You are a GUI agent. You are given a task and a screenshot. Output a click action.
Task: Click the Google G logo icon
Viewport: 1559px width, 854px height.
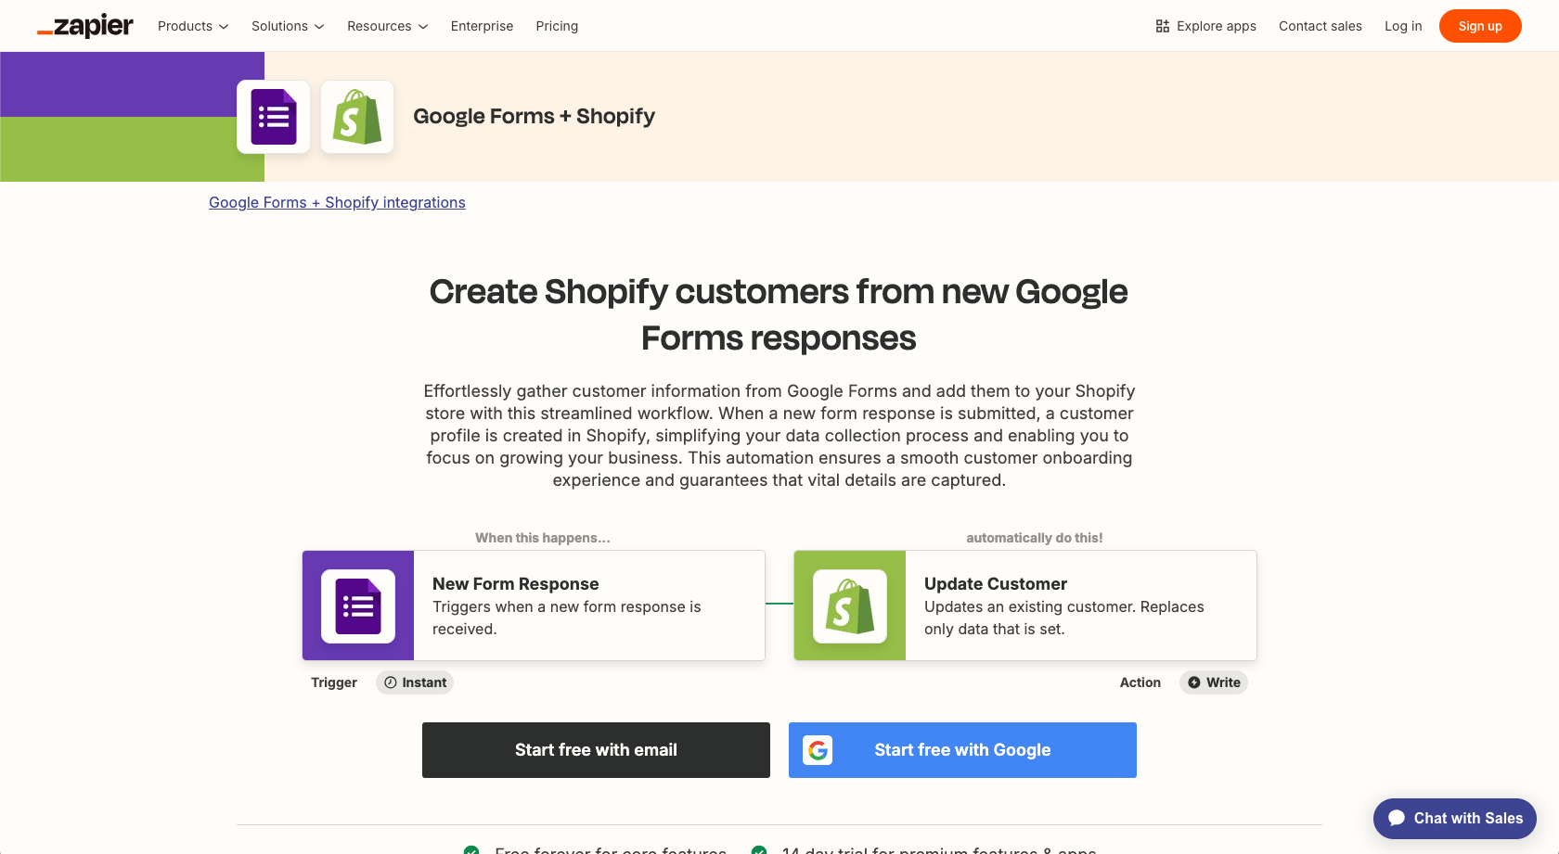pos(818,750)
